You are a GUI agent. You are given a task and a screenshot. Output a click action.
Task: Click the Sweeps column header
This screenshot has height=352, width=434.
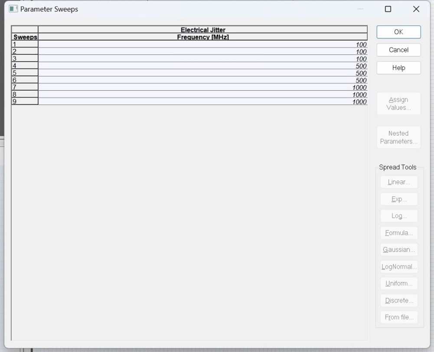[x=25, y=37]
